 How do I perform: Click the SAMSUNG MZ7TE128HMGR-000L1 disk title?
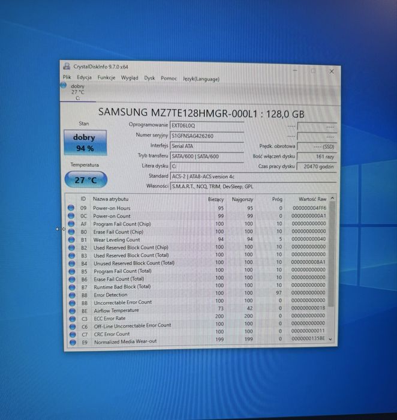click(x=201, y=113)
